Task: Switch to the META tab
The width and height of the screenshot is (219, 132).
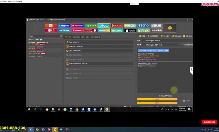Action: (x=83, y=37)
